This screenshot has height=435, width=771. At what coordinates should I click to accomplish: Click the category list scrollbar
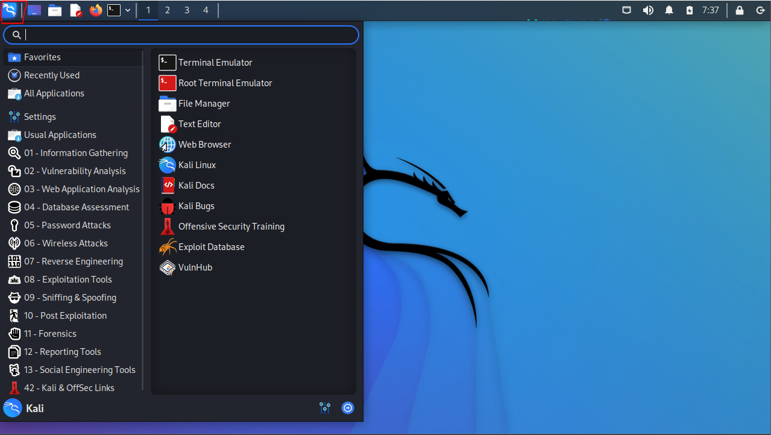click(x=143, y=221)
